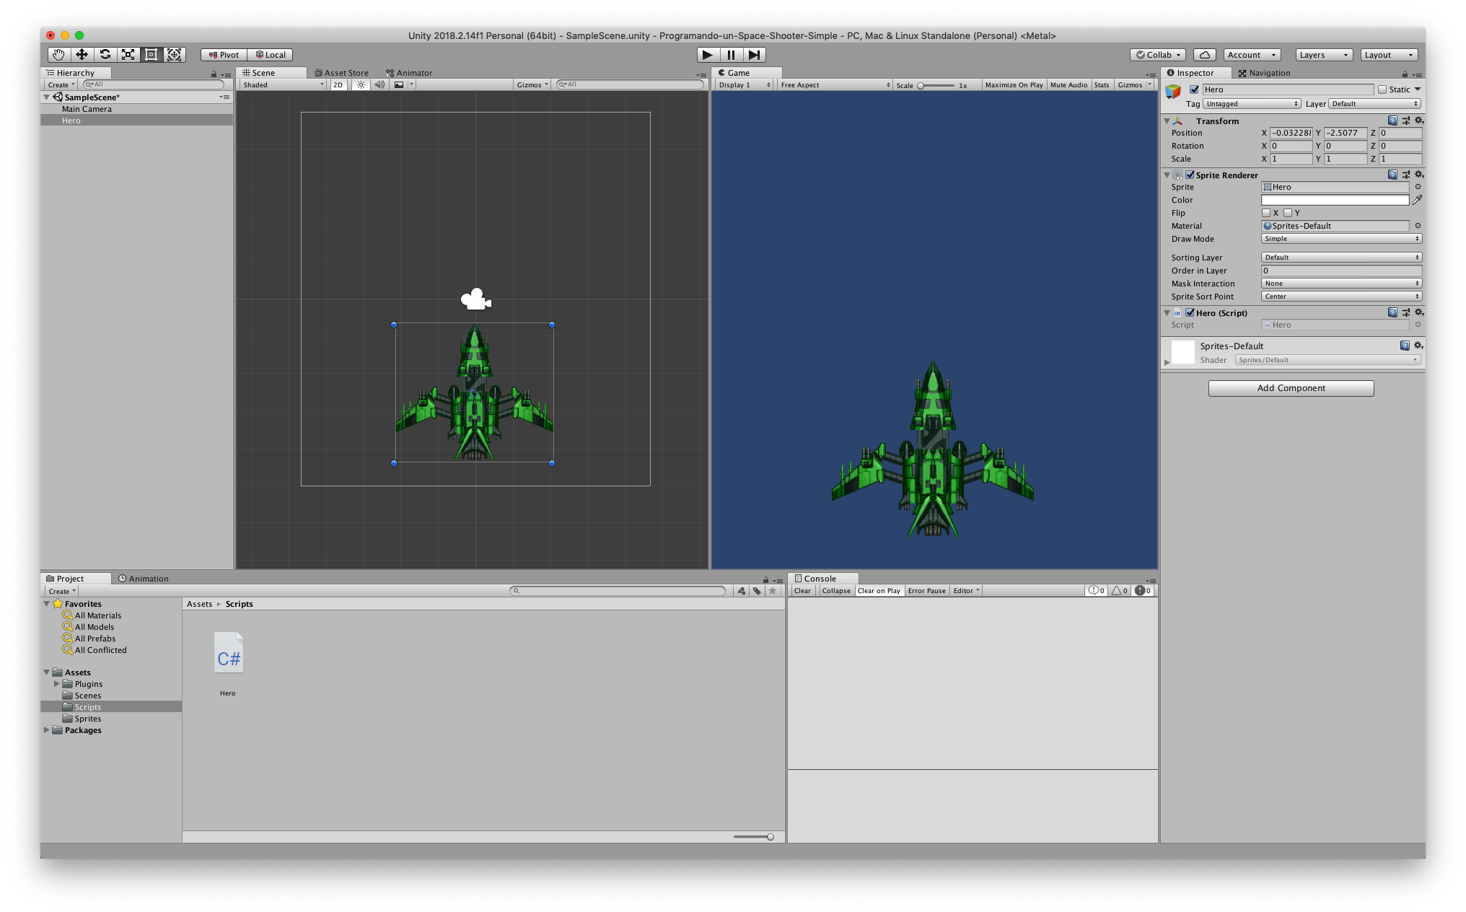Expand the Plugins folder
The width and height of the screenshot is (1466, 912).
[x=57, y=684]
